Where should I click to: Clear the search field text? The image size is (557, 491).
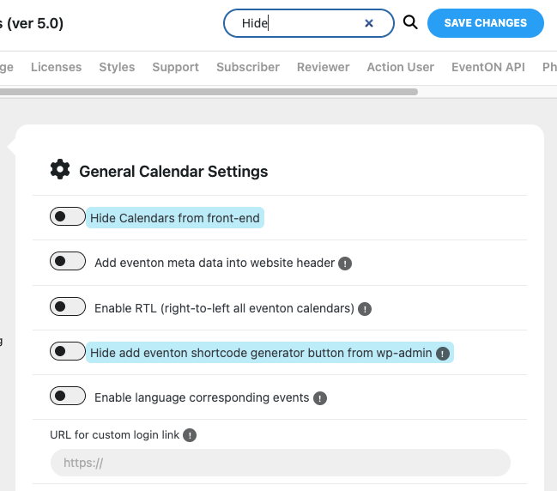pos(369,24)
